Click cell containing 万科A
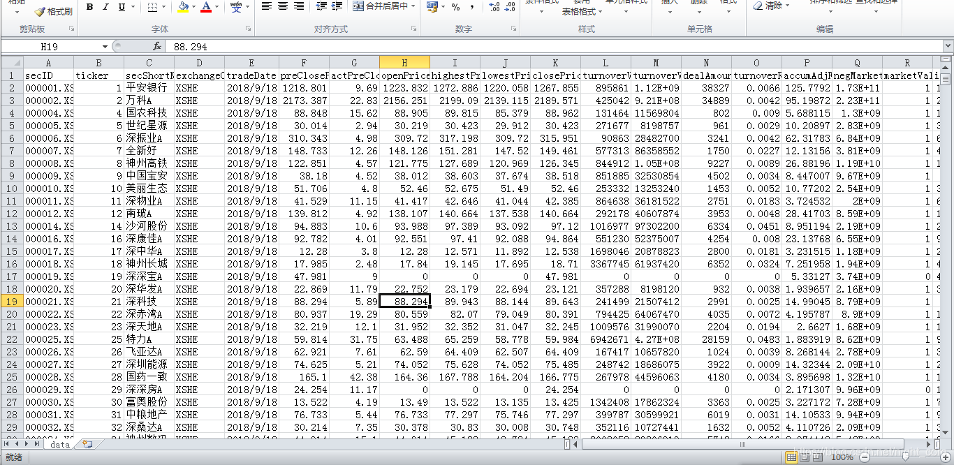 pyautogui.click(x=149, y=101)
